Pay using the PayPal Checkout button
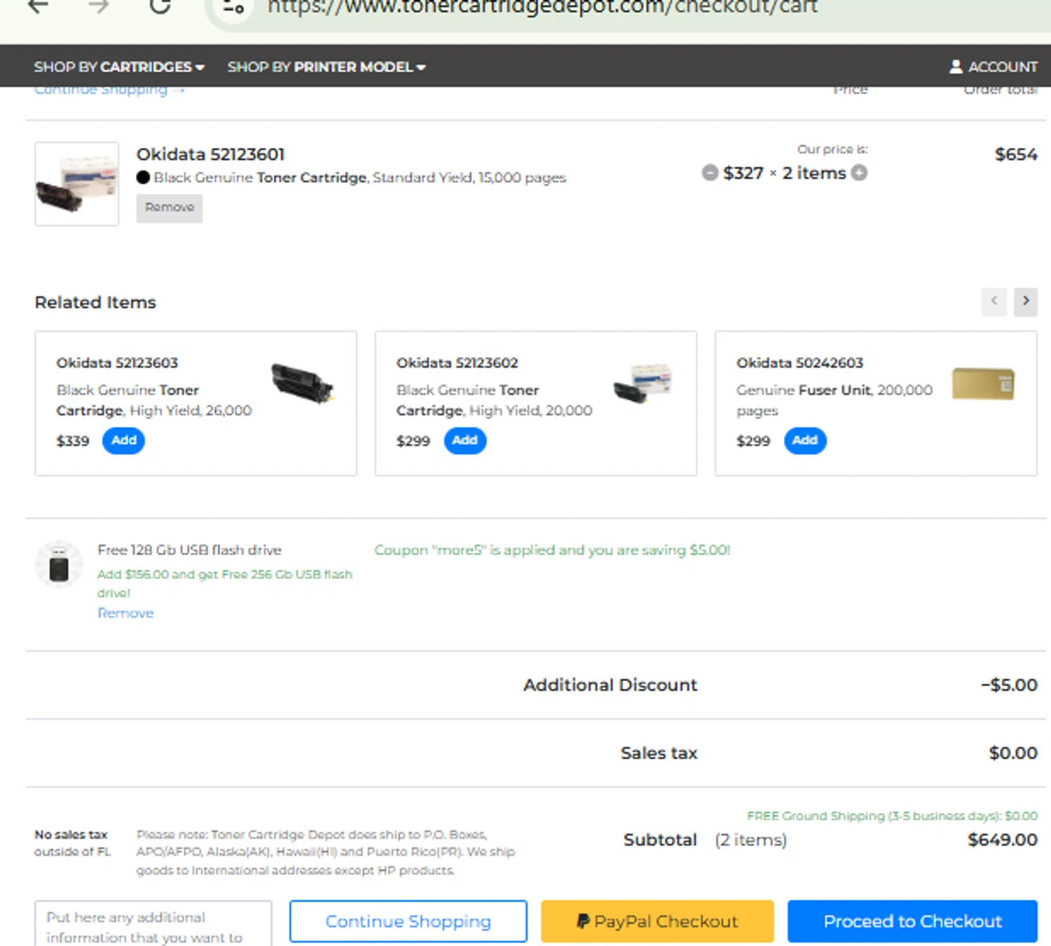 [x=657, y=921]
